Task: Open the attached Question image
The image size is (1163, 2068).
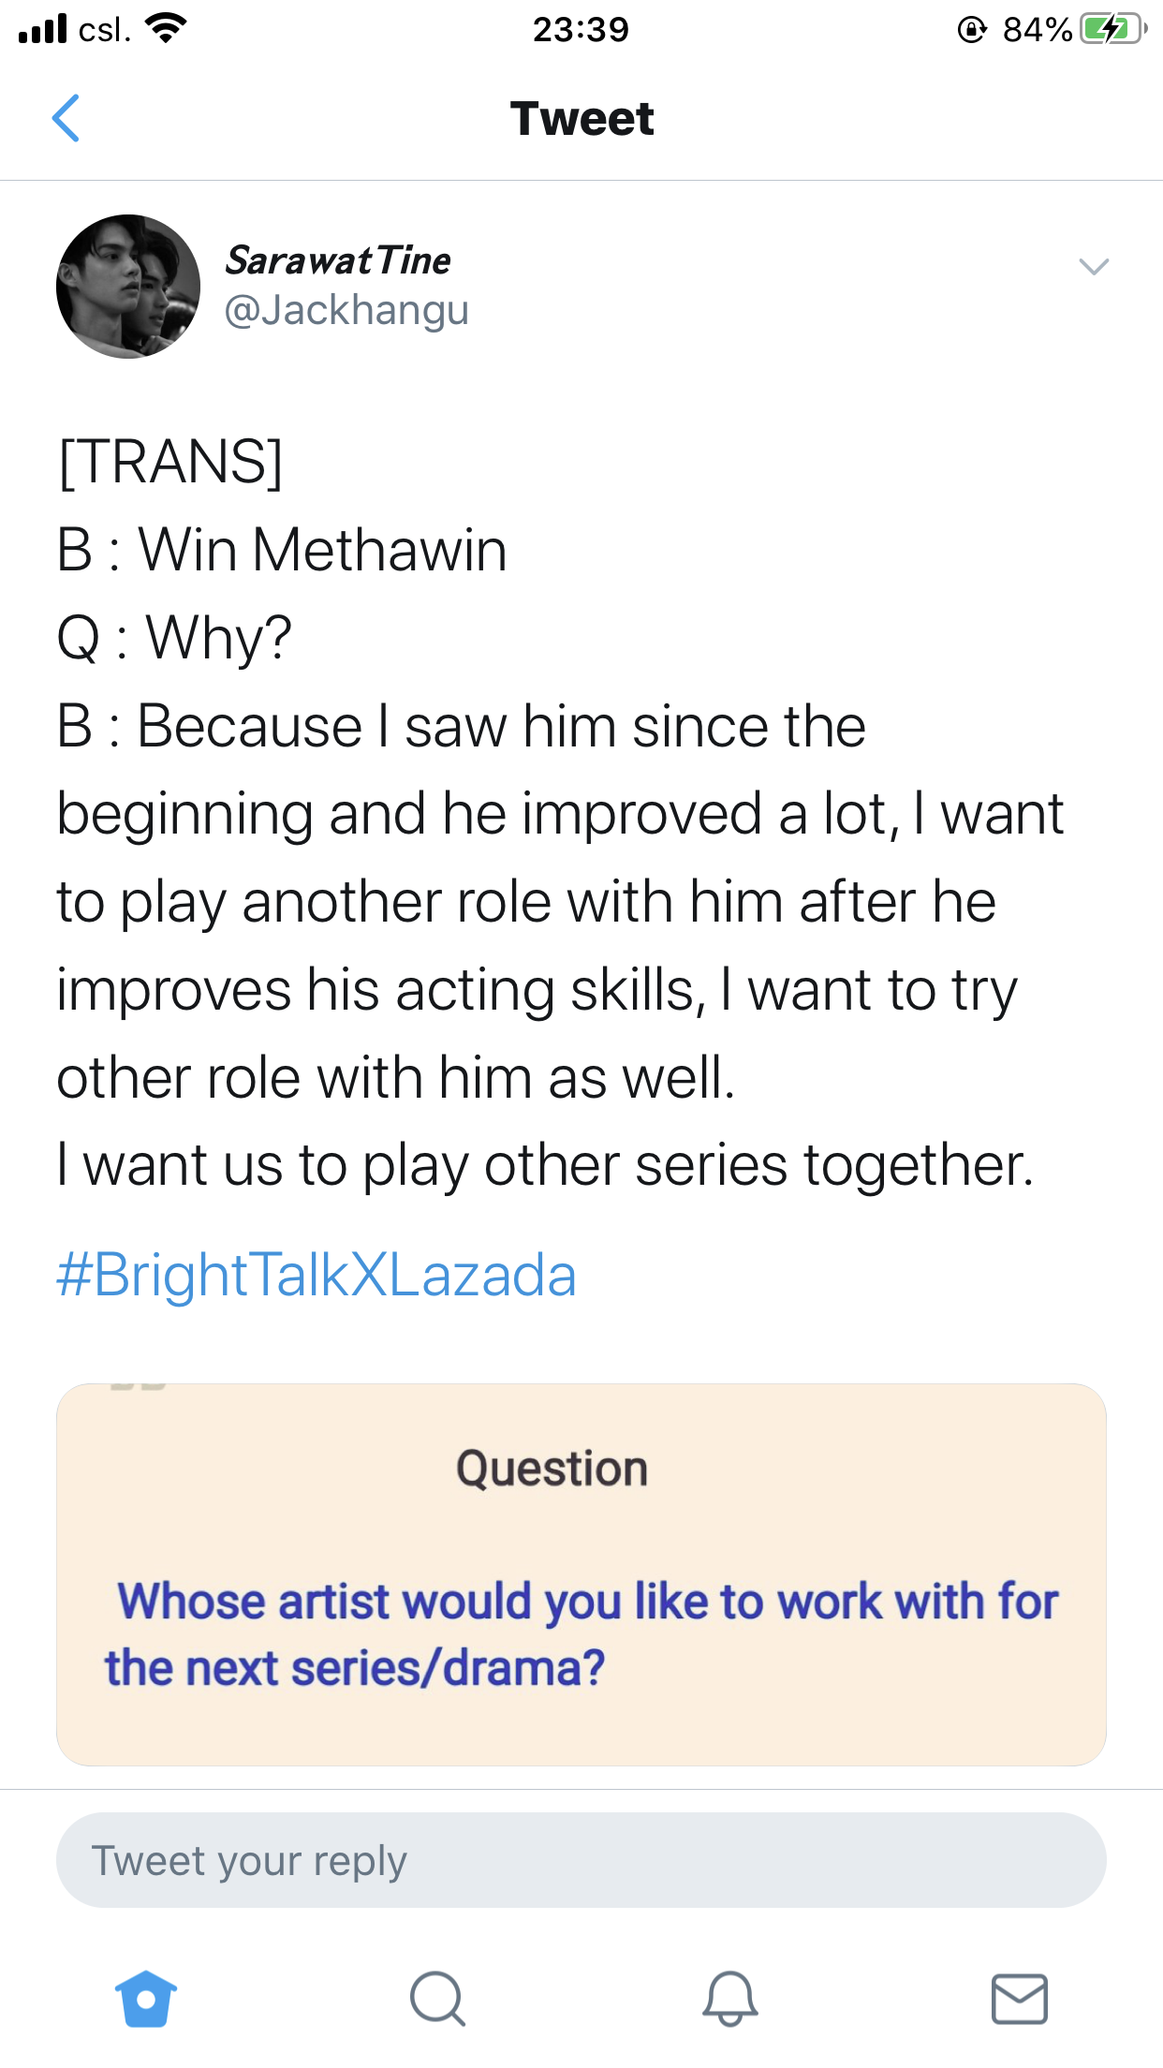Action: pyautogui.click(x=581, y=1574)
